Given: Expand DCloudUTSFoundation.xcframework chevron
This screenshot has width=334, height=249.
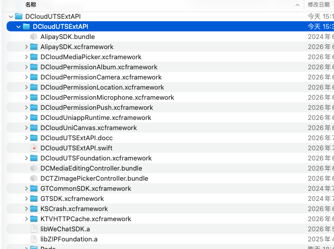Looking at the screenshot, I should [x=26, y=158].
